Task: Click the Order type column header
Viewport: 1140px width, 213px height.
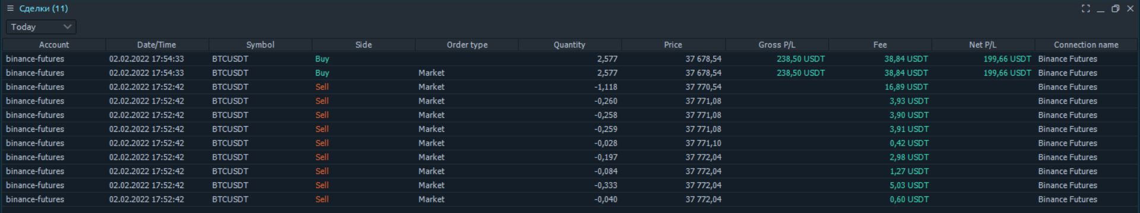Action: pyautogui.click(x=467, y=44)
